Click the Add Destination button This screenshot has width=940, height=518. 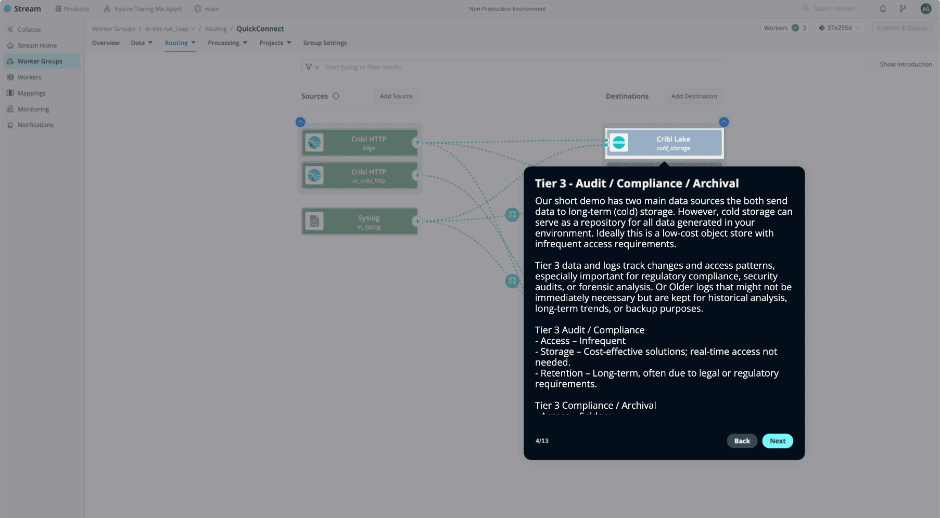[694, 96]
